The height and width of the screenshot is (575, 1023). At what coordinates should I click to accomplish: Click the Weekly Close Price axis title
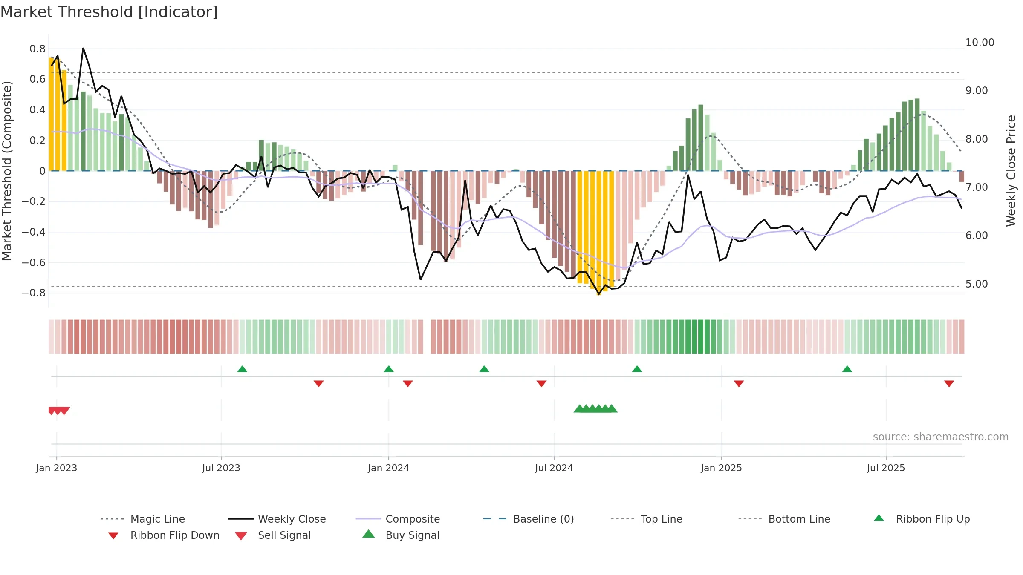tap(1011, 170)
